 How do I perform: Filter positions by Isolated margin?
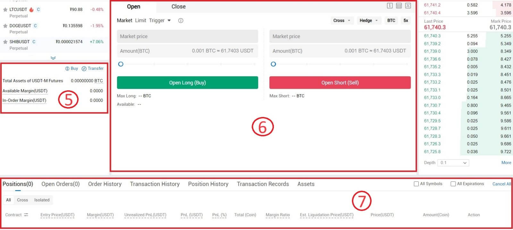(42, 200)
